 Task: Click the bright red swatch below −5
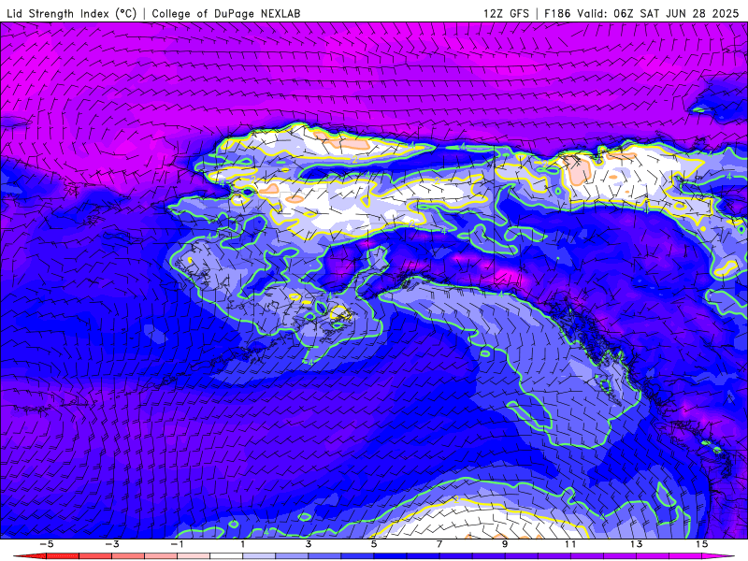63,556
